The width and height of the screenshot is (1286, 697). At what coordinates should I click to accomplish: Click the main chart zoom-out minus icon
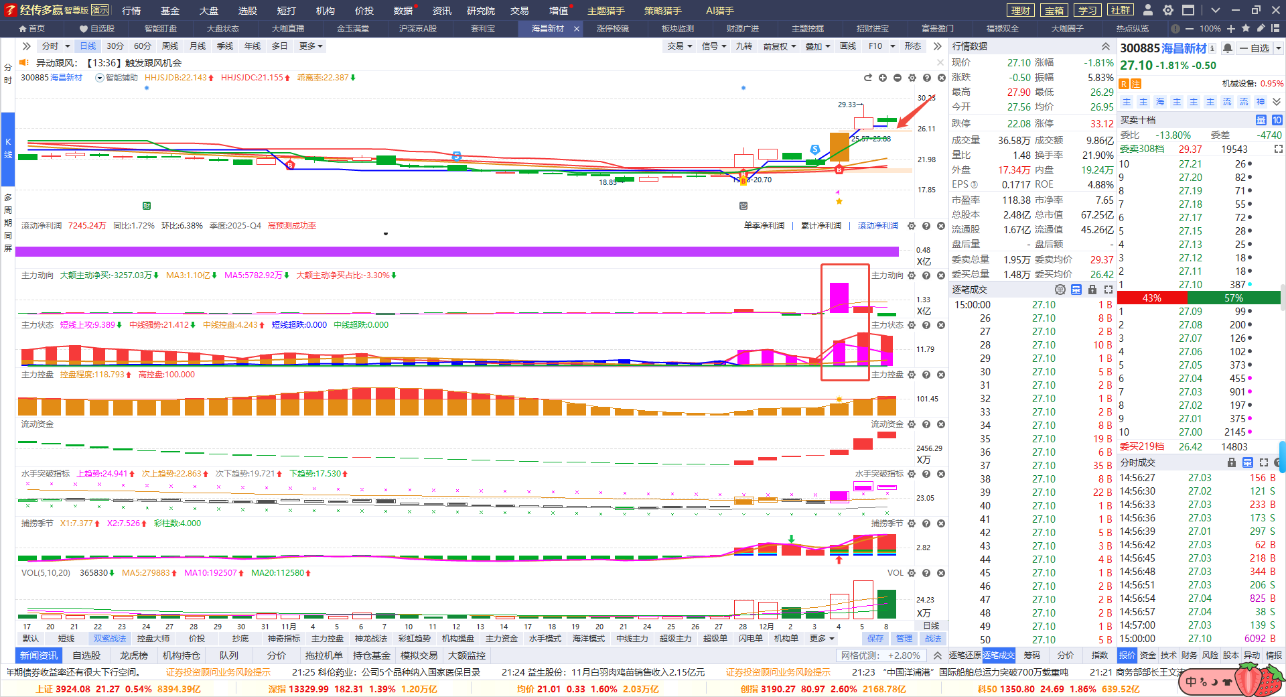tap(898, 78)
